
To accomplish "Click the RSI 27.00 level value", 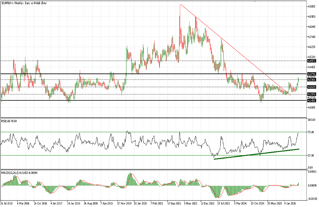I will click(x=311, y=155).
